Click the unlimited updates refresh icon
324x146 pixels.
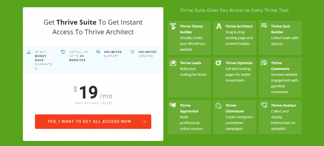[x=133, y=52]
